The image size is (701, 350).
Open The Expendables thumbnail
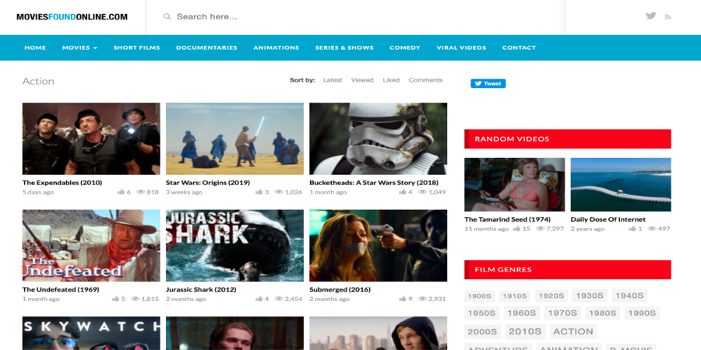coord(91,138)
